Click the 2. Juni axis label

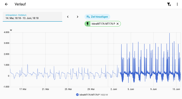pos(114,89)
